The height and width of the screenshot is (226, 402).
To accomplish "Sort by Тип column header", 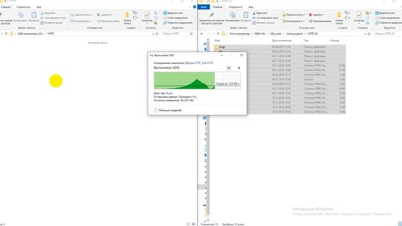I will coord(306,40).
